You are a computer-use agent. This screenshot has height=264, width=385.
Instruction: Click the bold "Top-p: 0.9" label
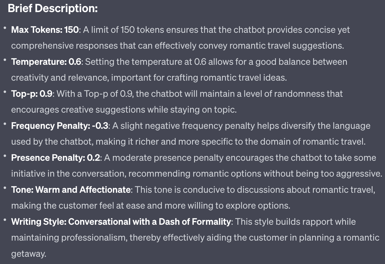[x=32, y=94]
